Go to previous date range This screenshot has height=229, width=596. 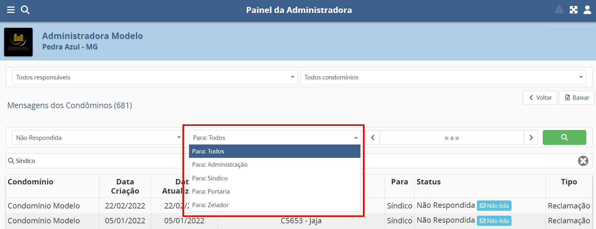(x=373, y=138)
